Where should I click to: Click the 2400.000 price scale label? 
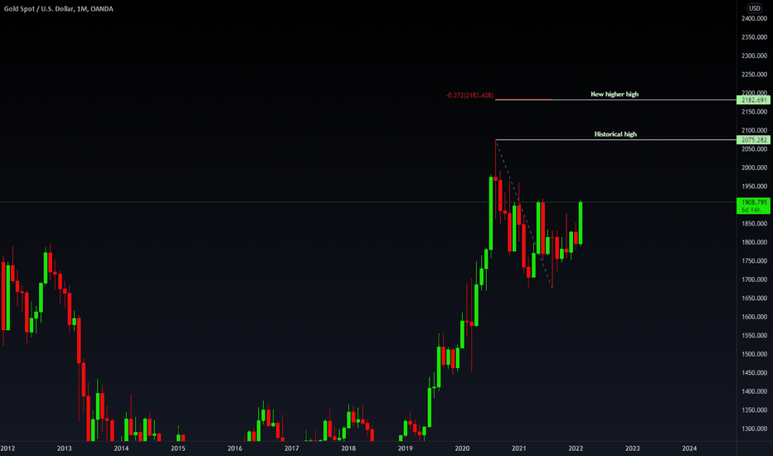coord(754,19)
